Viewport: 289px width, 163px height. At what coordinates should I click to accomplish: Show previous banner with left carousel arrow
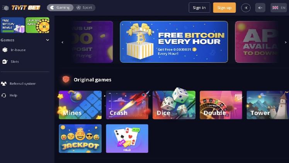pyautogui.click(x=63, y=42)
